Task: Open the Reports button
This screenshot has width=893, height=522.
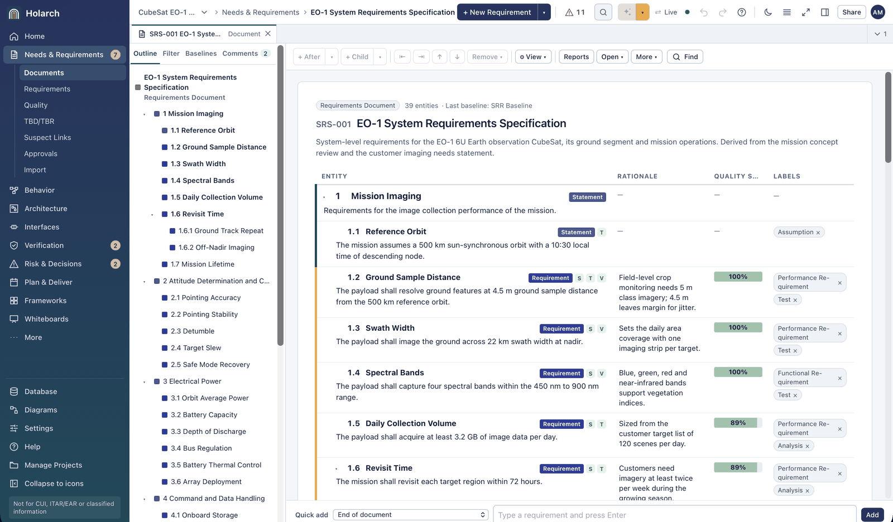Action: point(576,57)
